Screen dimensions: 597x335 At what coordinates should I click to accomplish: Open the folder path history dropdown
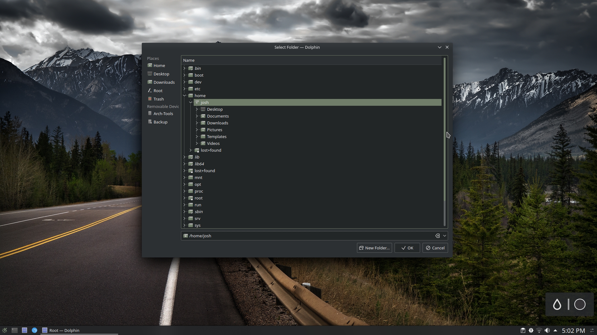click(445, 236)
